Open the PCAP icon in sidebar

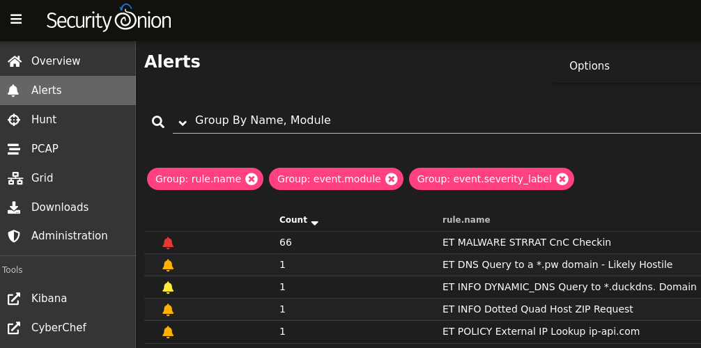[14, 149]
